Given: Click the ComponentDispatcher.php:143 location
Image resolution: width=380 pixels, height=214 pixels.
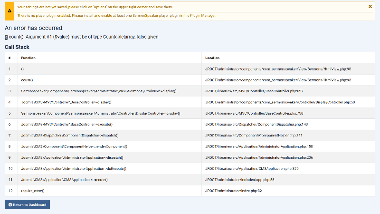Looking at the screenshot, I should 256,124.
